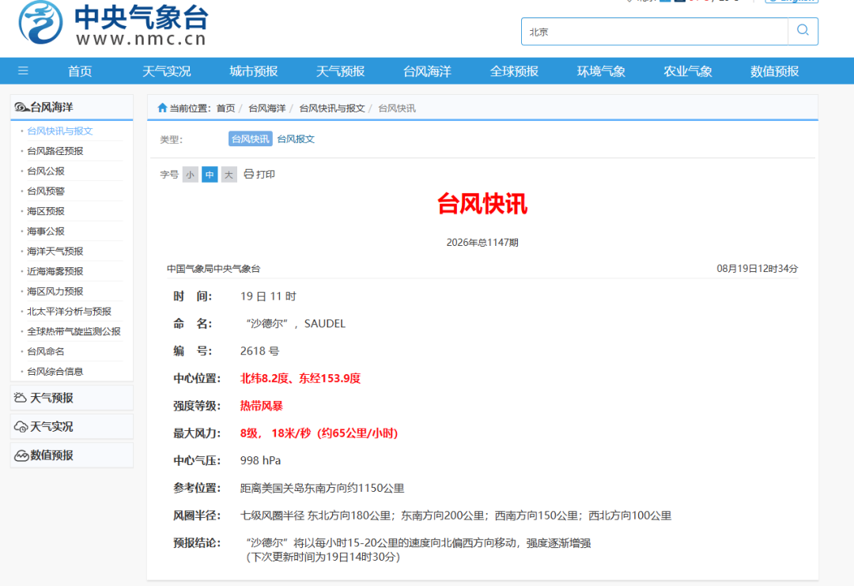
Task: Open 台风海洋 in the top navigation
Action: point(427,71)
